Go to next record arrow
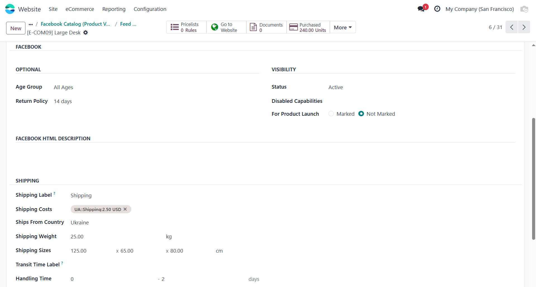The width and height of the screenshot is (536, 287). (524, 27)
